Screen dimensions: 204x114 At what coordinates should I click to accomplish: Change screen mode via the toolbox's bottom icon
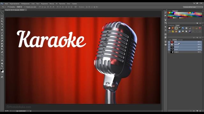coord(2,77)
